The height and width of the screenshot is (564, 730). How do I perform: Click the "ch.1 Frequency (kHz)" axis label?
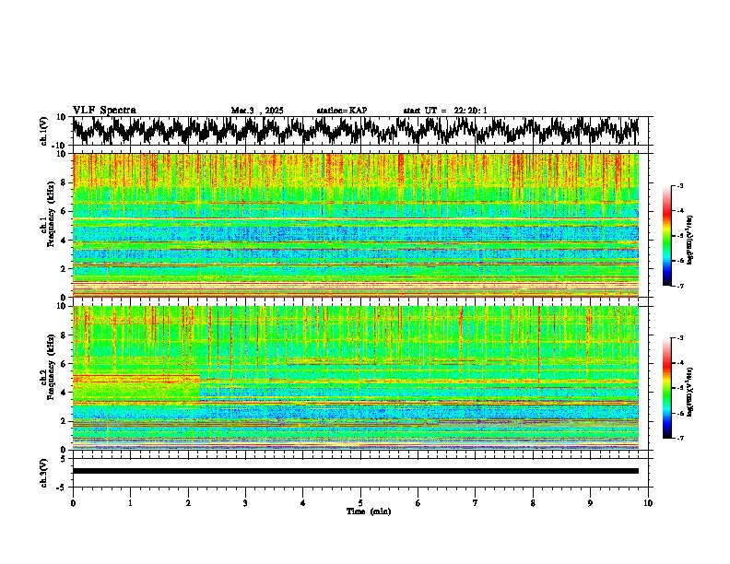(x=48, y=212)
